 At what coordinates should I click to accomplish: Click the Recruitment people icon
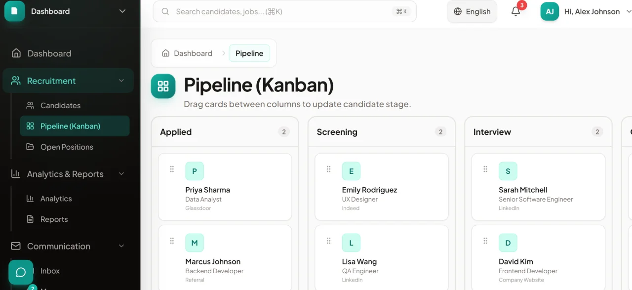pos(16,81)
